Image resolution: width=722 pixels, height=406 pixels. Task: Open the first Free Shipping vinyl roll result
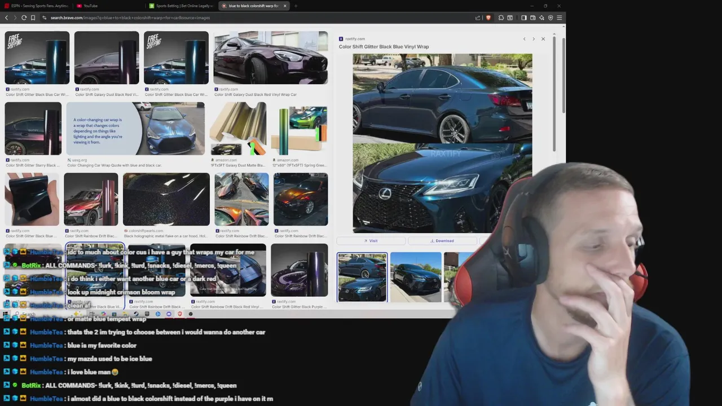37,58
